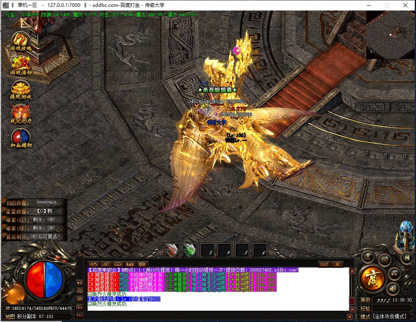Select empty quick slot 4
The image size is (416, 322).
(225, 250)
